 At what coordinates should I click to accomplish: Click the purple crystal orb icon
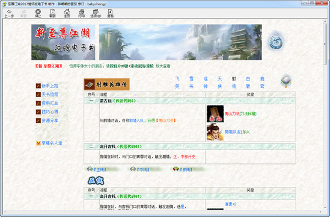[x=286, y=81]
